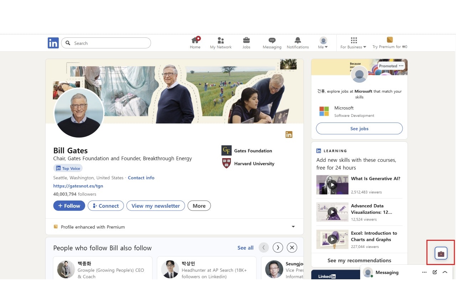Click the Microsoft logo in the job ad
Image resolution: width=456 pixels, height=285 pixels.
324,111
